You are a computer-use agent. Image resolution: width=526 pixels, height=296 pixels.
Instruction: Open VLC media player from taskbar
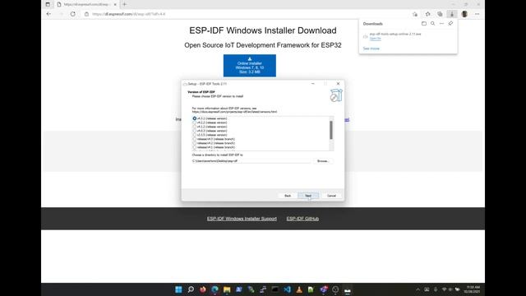[x=299, y=289]
